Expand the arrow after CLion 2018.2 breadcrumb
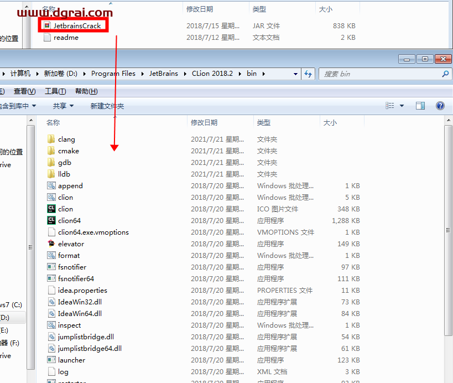This screenshot has height=383, width=453. tap(240, 74)
